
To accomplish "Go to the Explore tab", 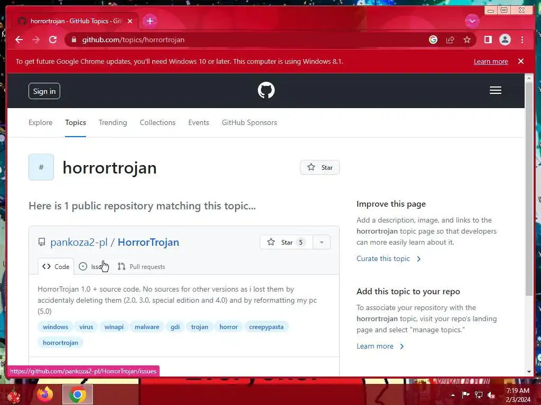I will tap(40, 122).
